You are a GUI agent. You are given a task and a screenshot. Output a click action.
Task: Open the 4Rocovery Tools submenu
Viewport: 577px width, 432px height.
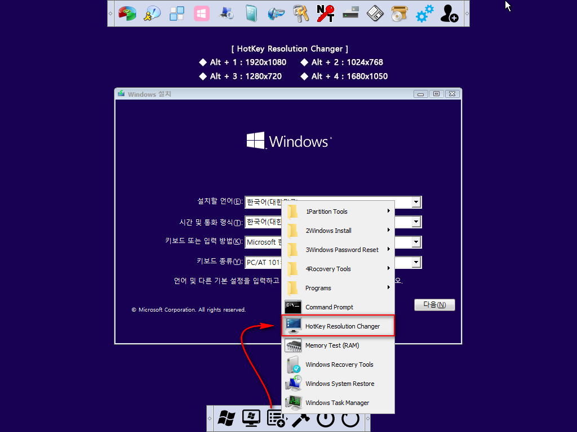click(x=338, y=269)
